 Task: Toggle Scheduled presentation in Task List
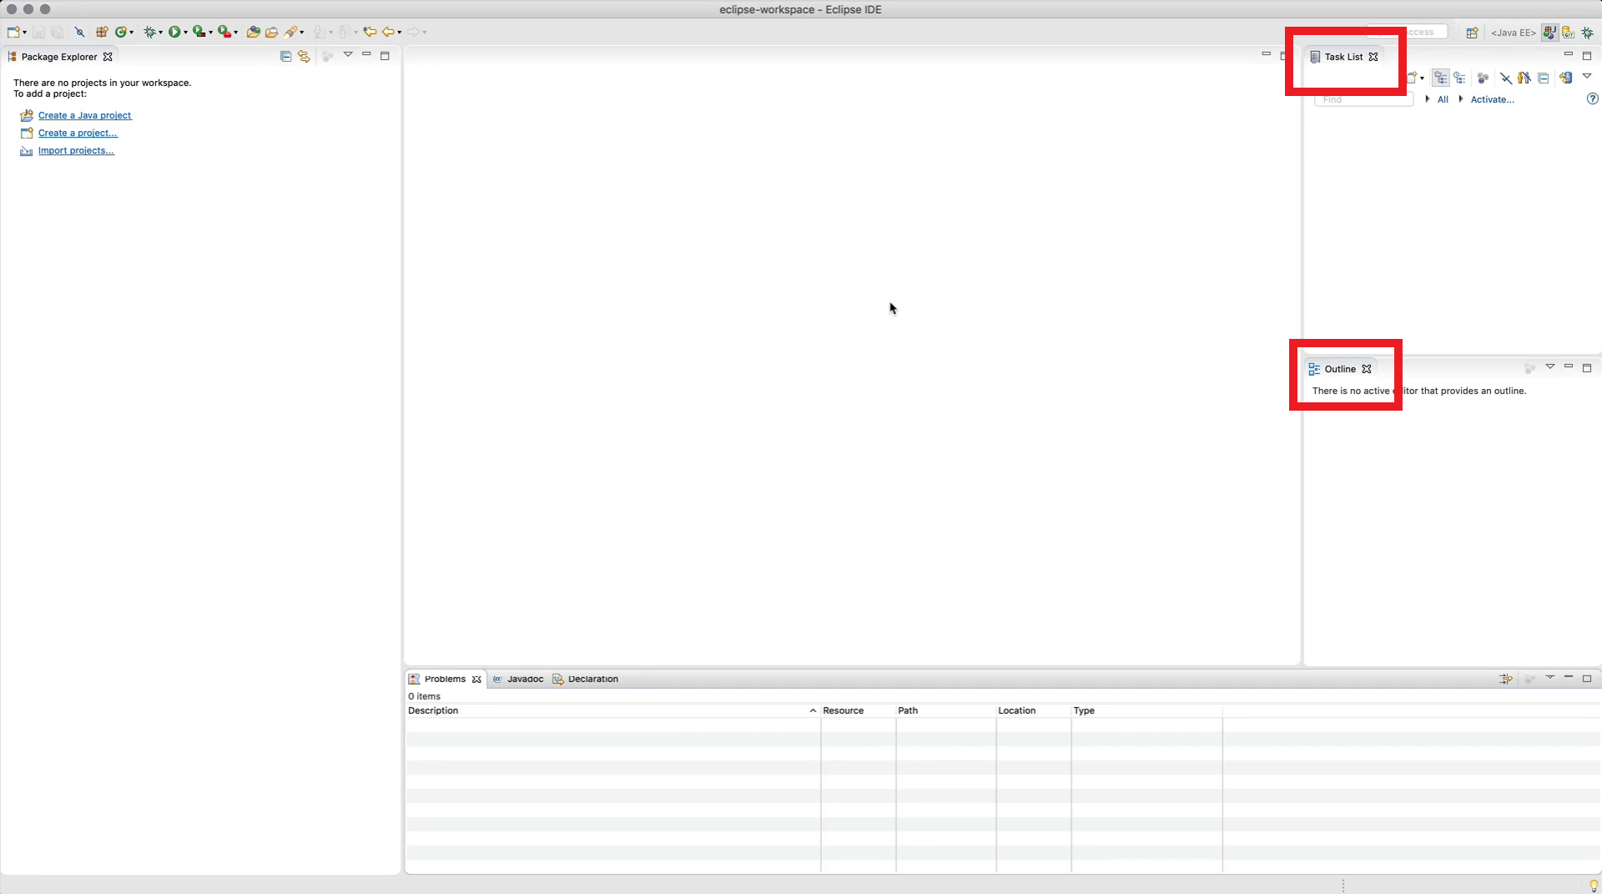(1459, 78)
